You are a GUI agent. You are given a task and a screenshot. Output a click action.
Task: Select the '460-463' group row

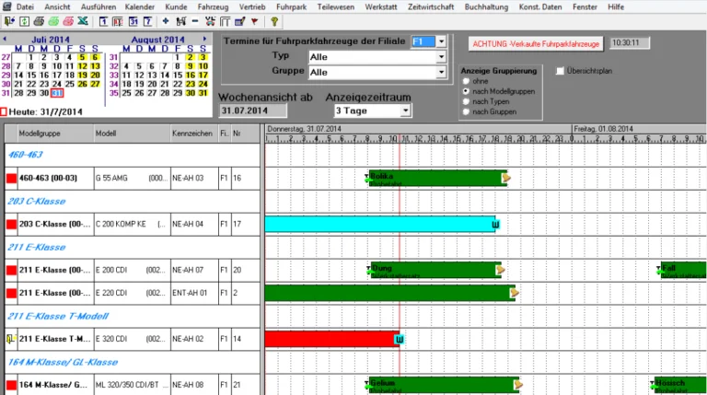(x=133, y=155)
